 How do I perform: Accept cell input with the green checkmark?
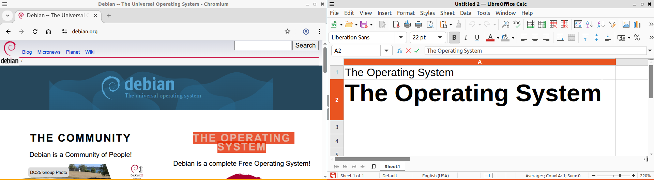pyautogui.click(x=417, y=51)
